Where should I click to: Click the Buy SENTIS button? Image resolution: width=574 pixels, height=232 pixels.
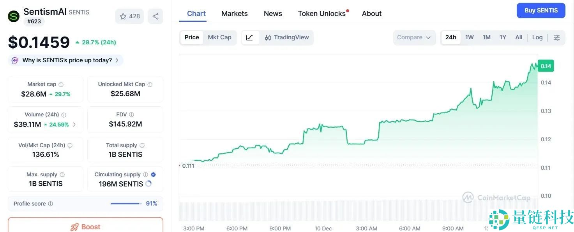540,11
